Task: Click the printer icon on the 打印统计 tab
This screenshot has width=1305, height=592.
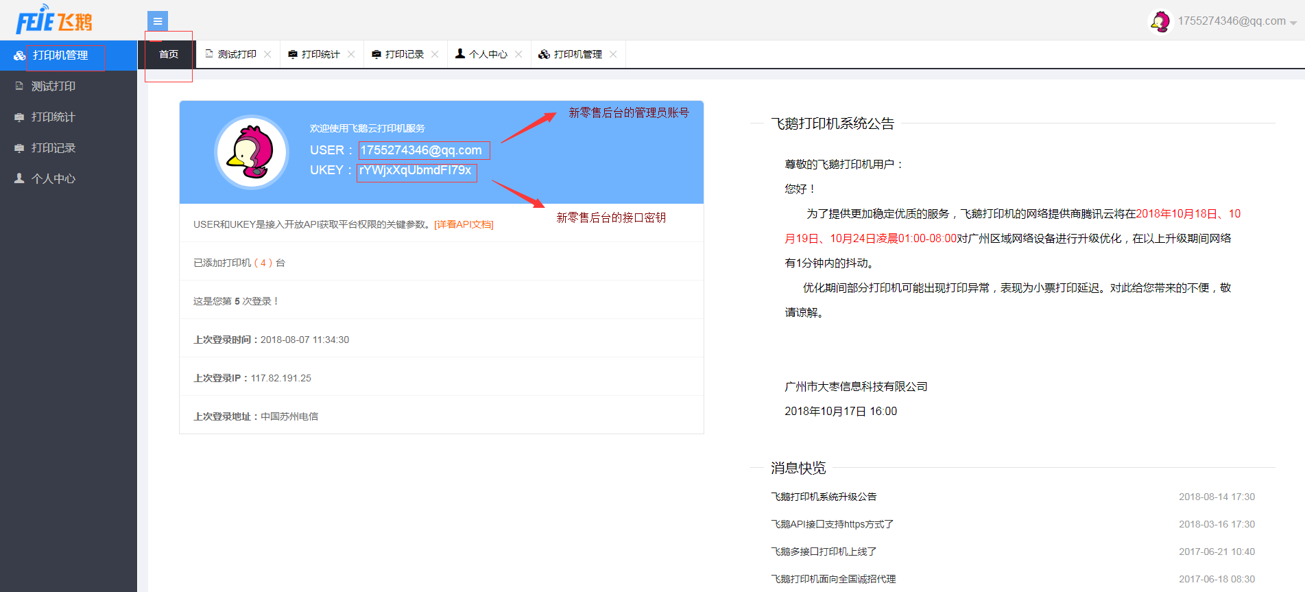Action: pyautogui.click(x=293, y=54)
